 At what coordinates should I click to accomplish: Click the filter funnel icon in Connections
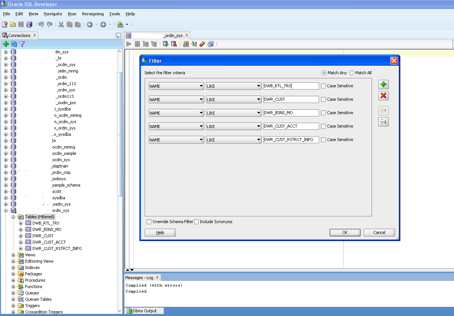pyautogui.click(x=22, y=44)
